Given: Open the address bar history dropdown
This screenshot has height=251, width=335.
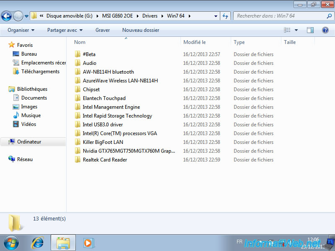Looking at the screenshot, I should pos(216,16).
